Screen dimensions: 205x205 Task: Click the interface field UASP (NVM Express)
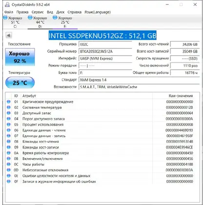[x=105, y=59]
